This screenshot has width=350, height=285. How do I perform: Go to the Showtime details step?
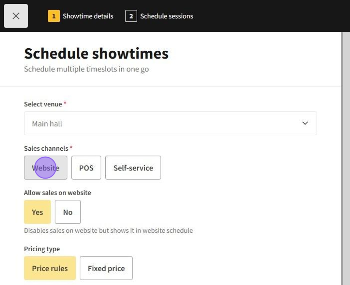pyautogui.click(x=88, y=16)
